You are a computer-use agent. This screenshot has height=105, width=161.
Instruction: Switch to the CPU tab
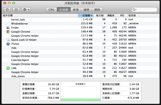[51, 10]
